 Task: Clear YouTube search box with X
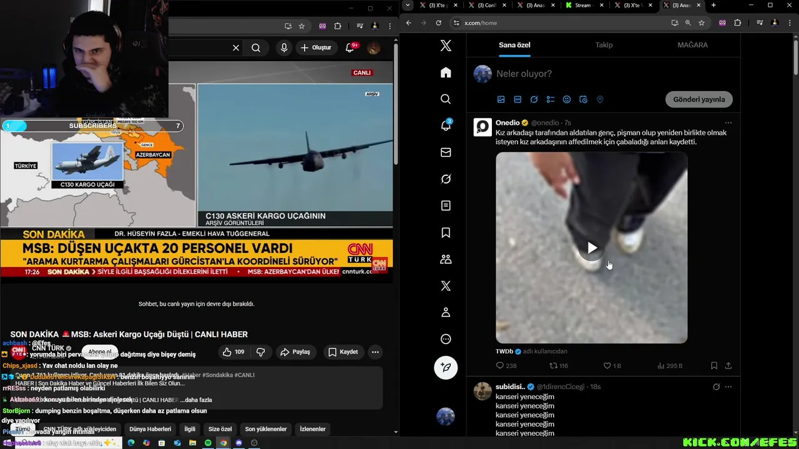pyautogui.click(x=236, y=47)
